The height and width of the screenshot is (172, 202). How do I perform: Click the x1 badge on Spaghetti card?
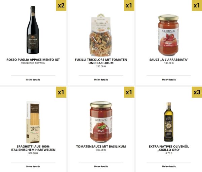[x=61, y=92]
